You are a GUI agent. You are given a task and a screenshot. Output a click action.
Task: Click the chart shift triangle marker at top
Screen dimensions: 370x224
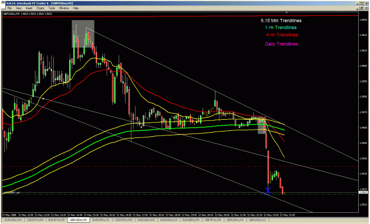point(287,12)
